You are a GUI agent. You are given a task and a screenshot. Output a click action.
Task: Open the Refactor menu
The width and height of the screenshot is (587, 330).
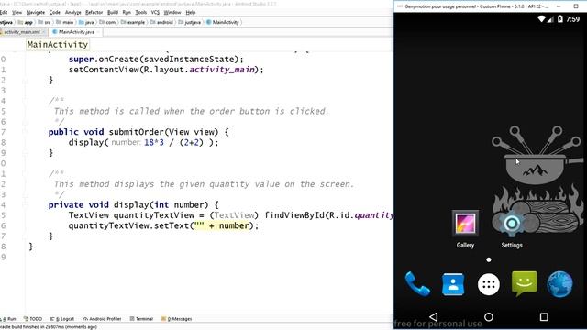(94, 12)
